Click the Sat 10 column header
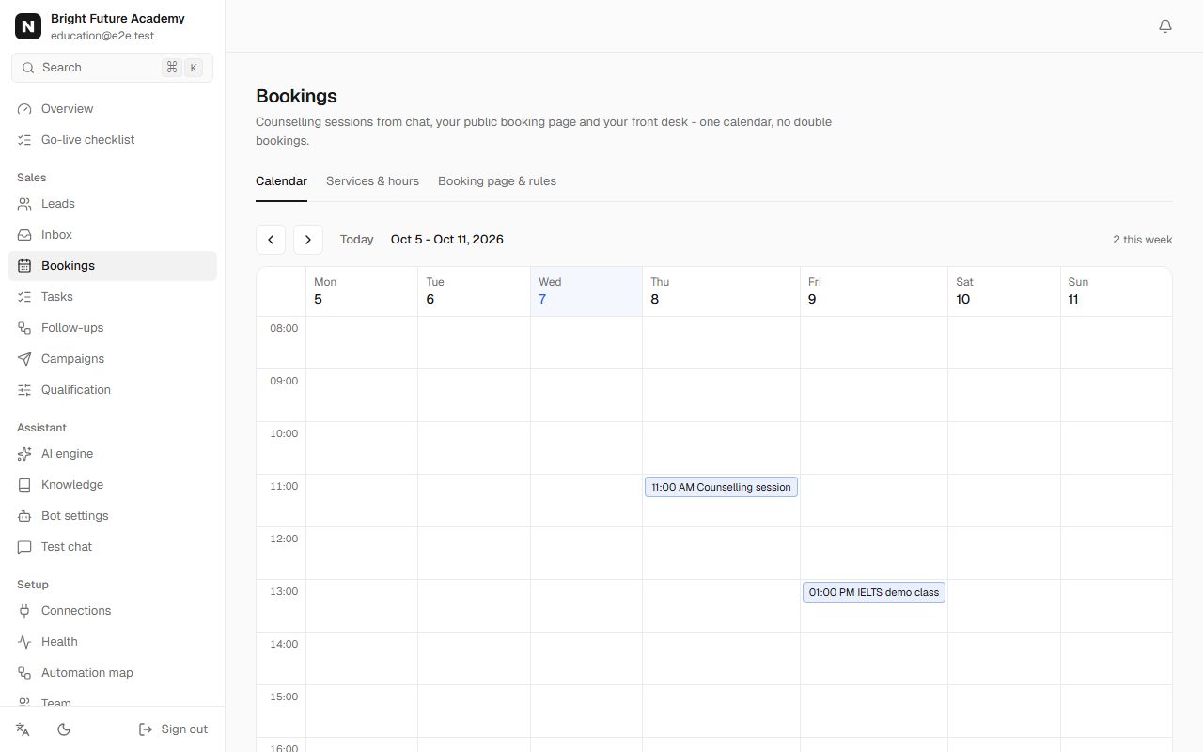This screenshot has width=1203, height=752. pos(1004,291)
